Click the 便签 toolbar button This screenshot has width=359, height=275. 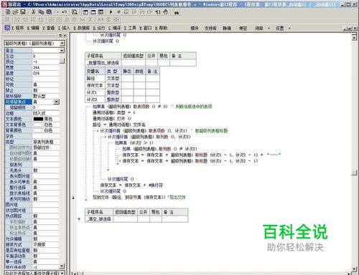click(243, 28)
